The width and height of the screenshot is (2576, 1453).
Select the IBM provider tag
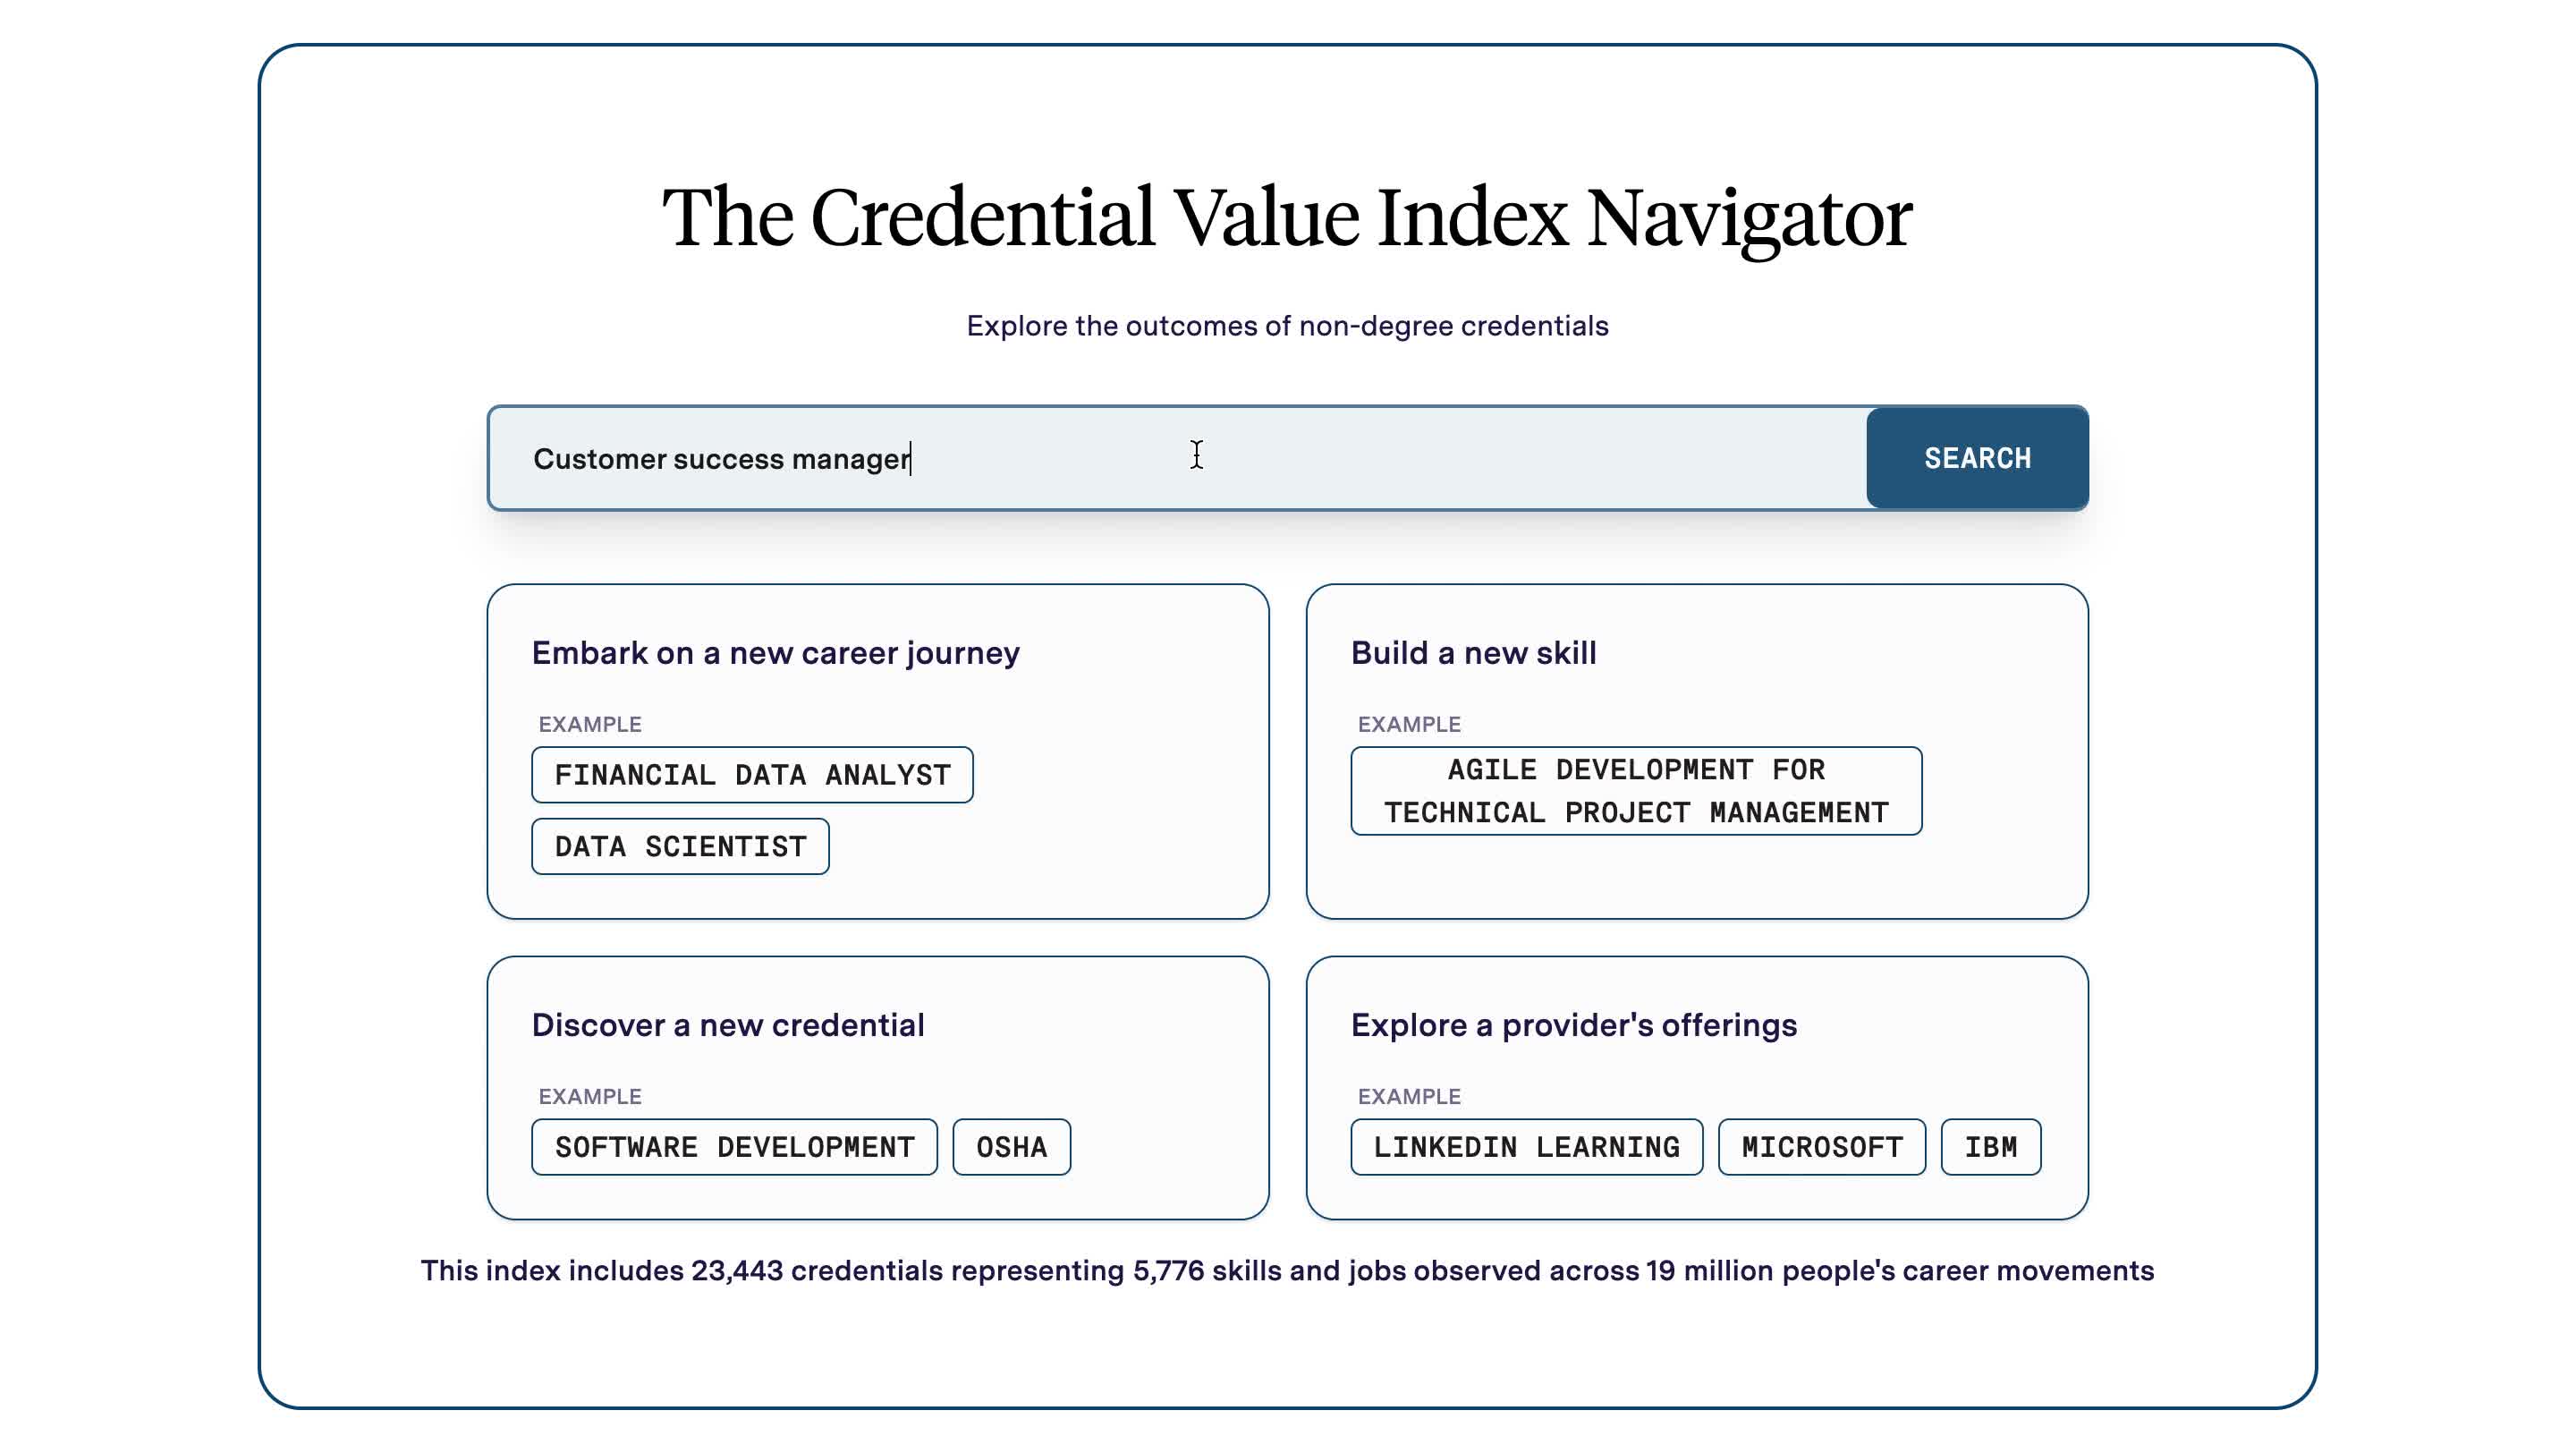tap(1990, 1147)
